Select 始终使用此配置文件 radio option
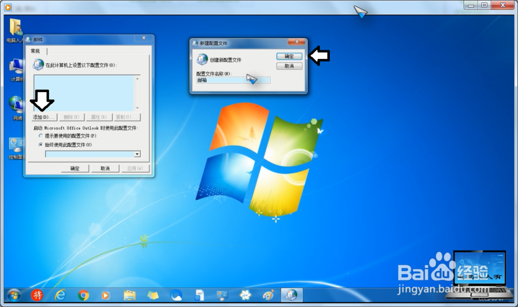518x307 pixels. (x=40, y=144)
